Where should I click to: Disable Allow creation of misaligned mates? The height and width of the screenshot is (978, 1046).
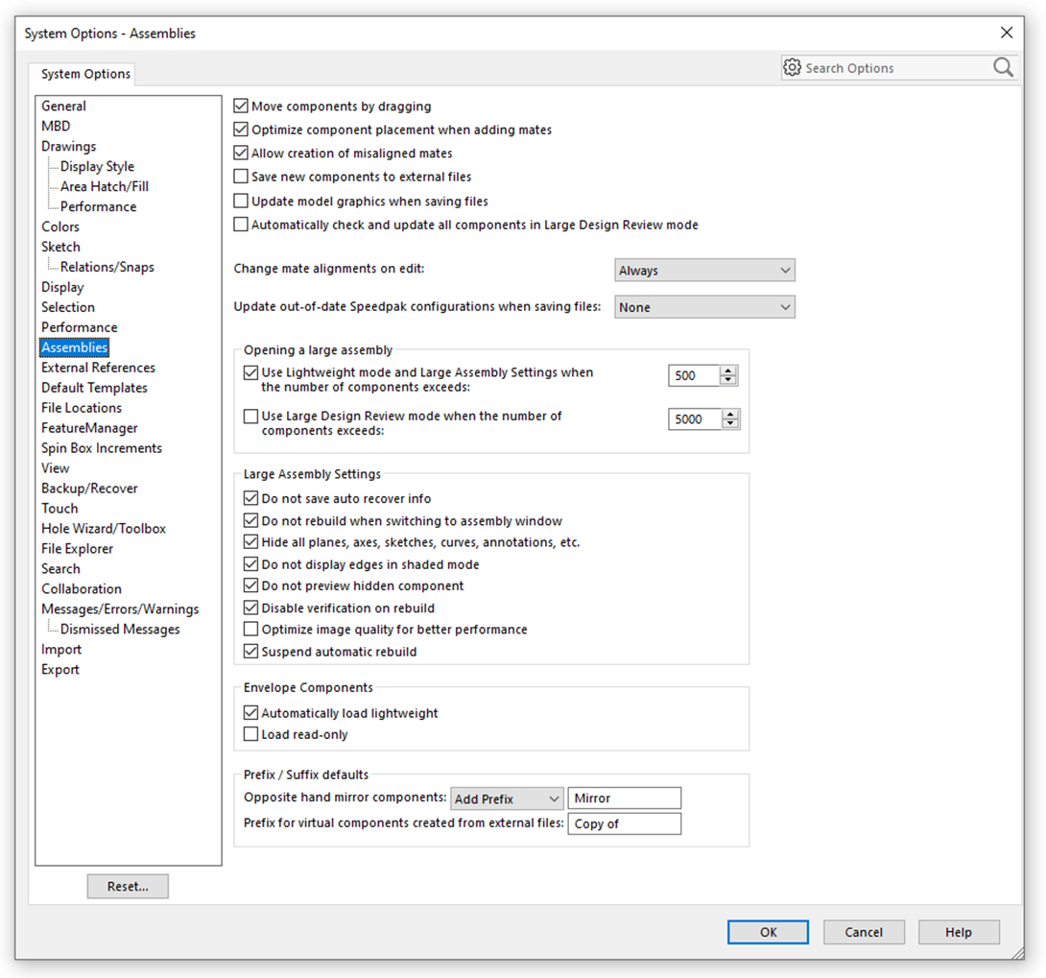240,153
